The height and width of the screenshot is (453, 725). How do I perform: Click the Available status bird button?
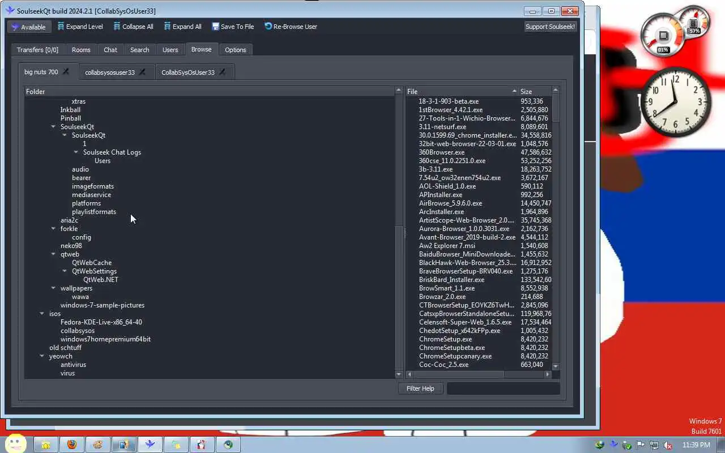tap(29, 27)
